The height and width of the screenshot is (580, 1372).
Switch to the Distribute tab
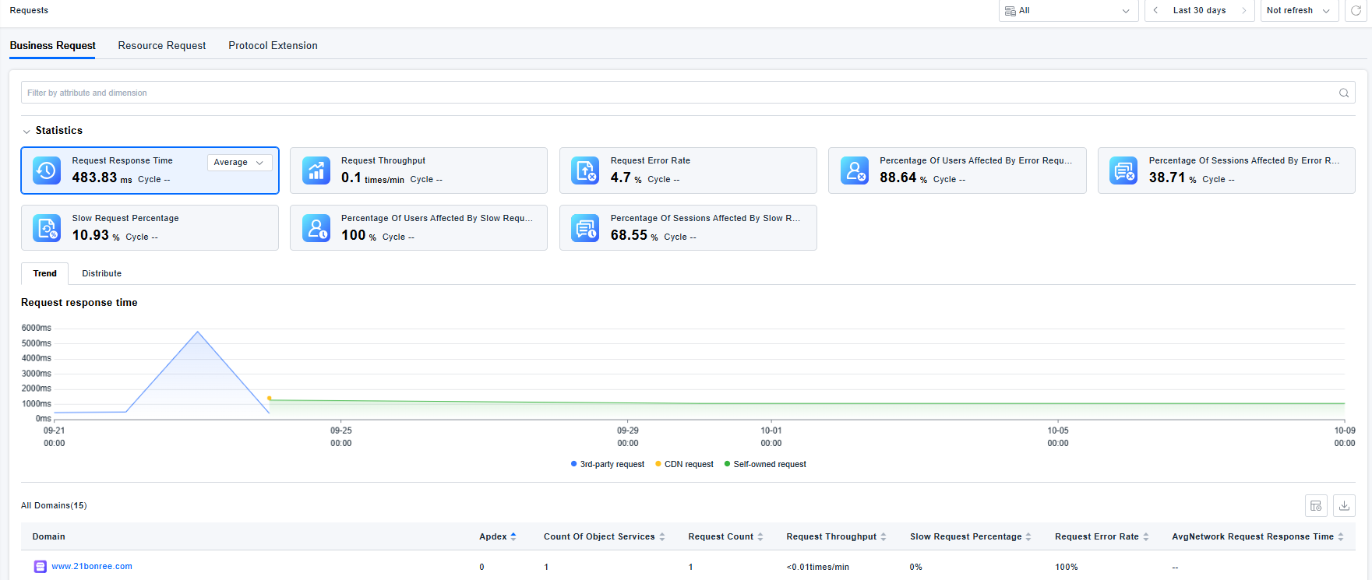(101, 274)
